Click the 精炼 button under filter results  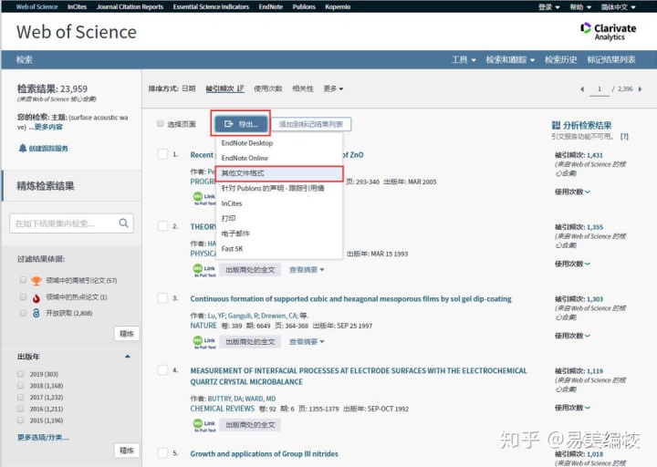tap(127, 334)
